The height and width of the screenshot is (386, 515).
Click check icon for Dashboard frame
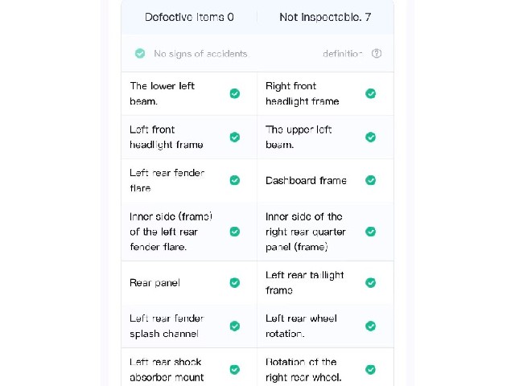(370, 180)
